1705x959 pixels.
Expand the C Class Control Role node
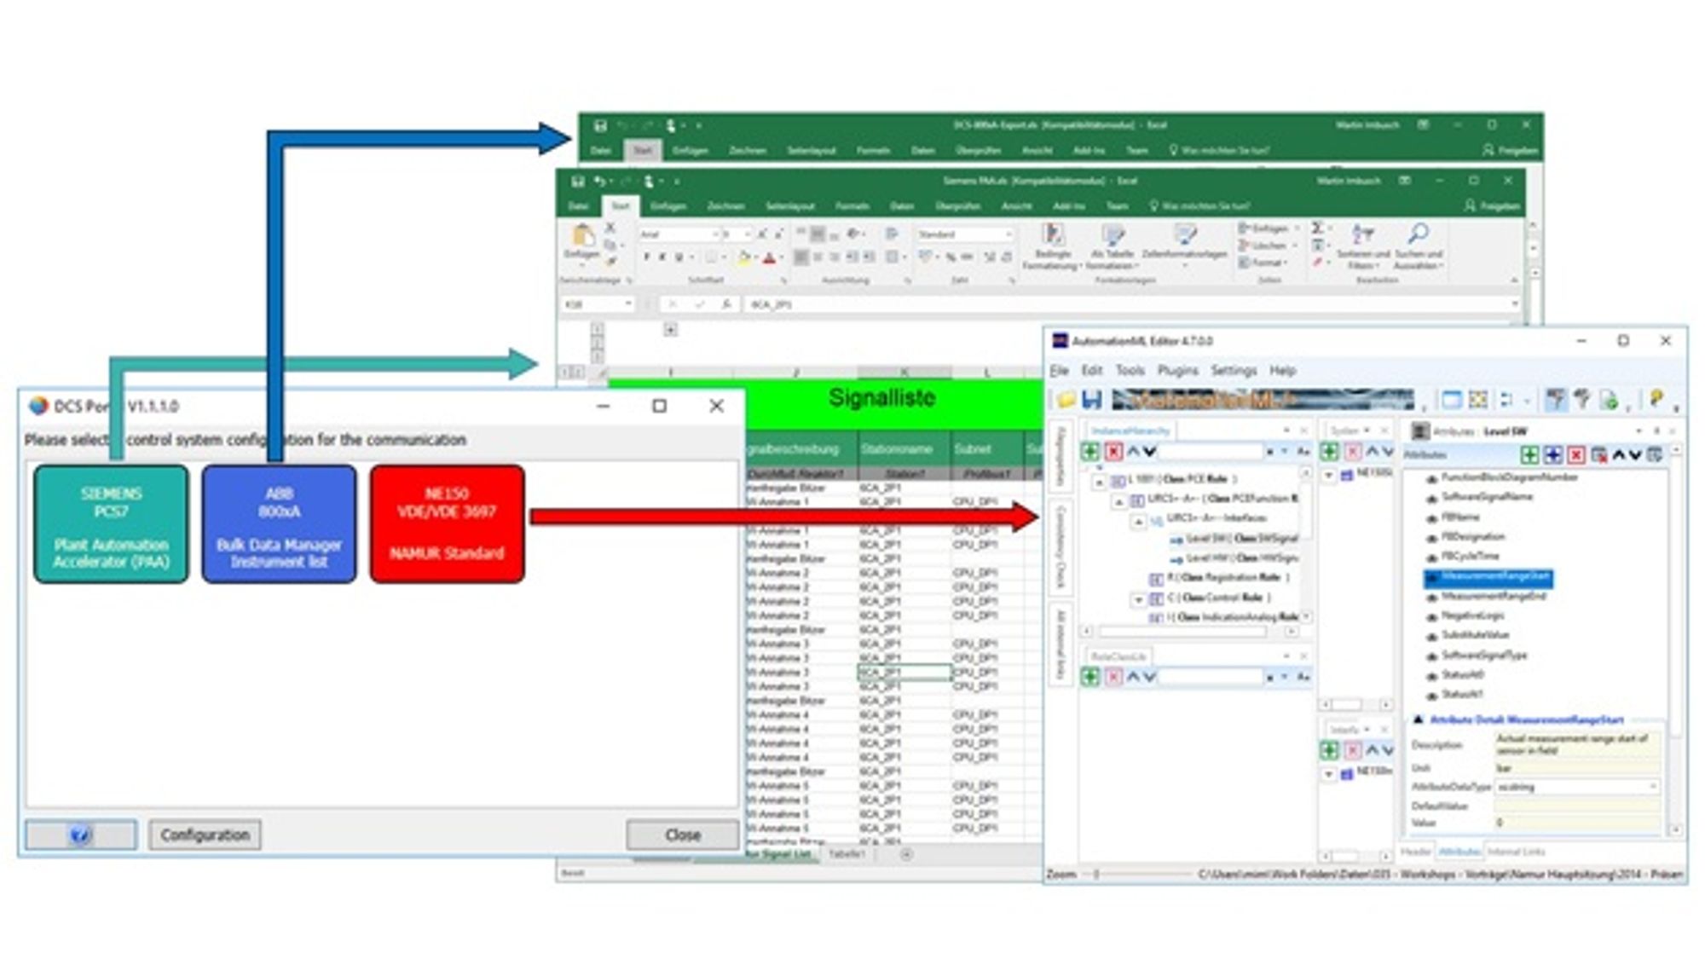(1139, 600)
